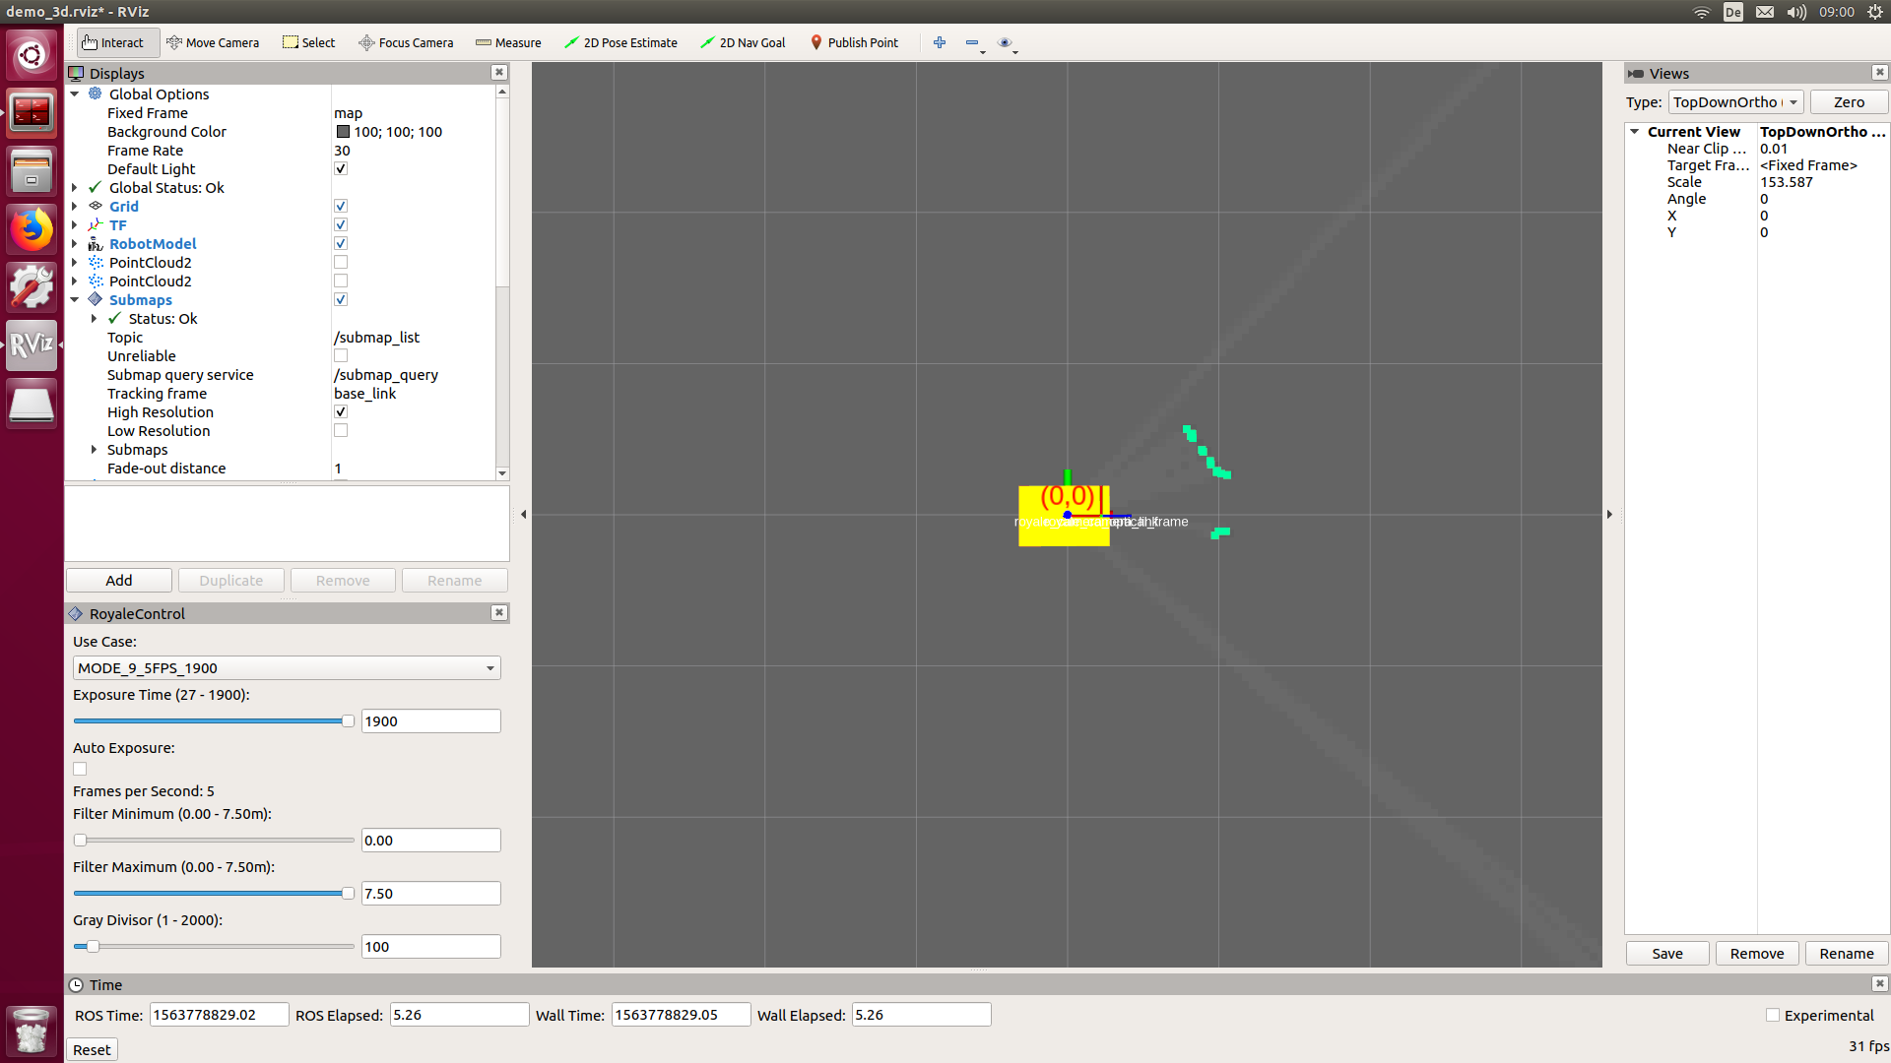Image resolution: width=1891 pixels, height=1063 pixels.
Task: Toggle the RobotModel display checkbox
Action: click(x=341, y=243)
